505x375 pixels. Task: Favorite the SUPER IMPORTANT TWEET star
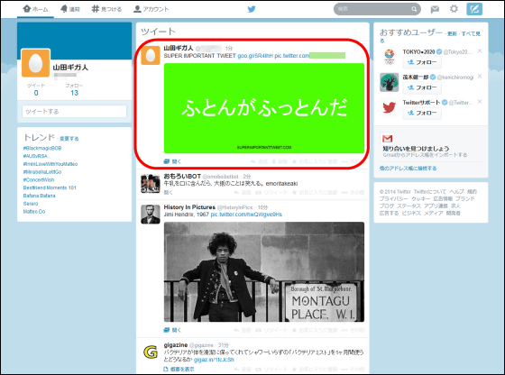pyautogui.click(x=315, y=161)
